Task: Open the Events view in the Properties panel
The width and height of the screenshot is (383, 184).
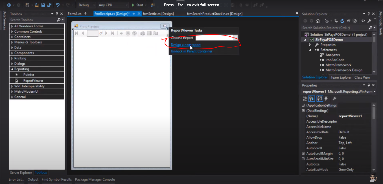Action: click(326, 98)
